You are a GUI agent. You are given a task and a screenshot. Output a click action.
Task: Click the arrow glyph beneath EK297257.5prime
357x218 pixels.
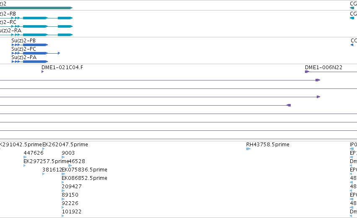pos(25,166)
